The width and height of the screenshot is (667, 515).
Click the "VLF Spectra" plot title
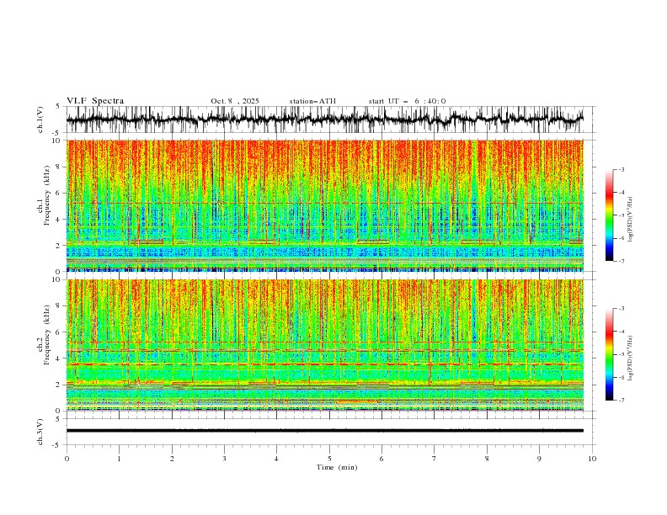click(x=95, y=101)
